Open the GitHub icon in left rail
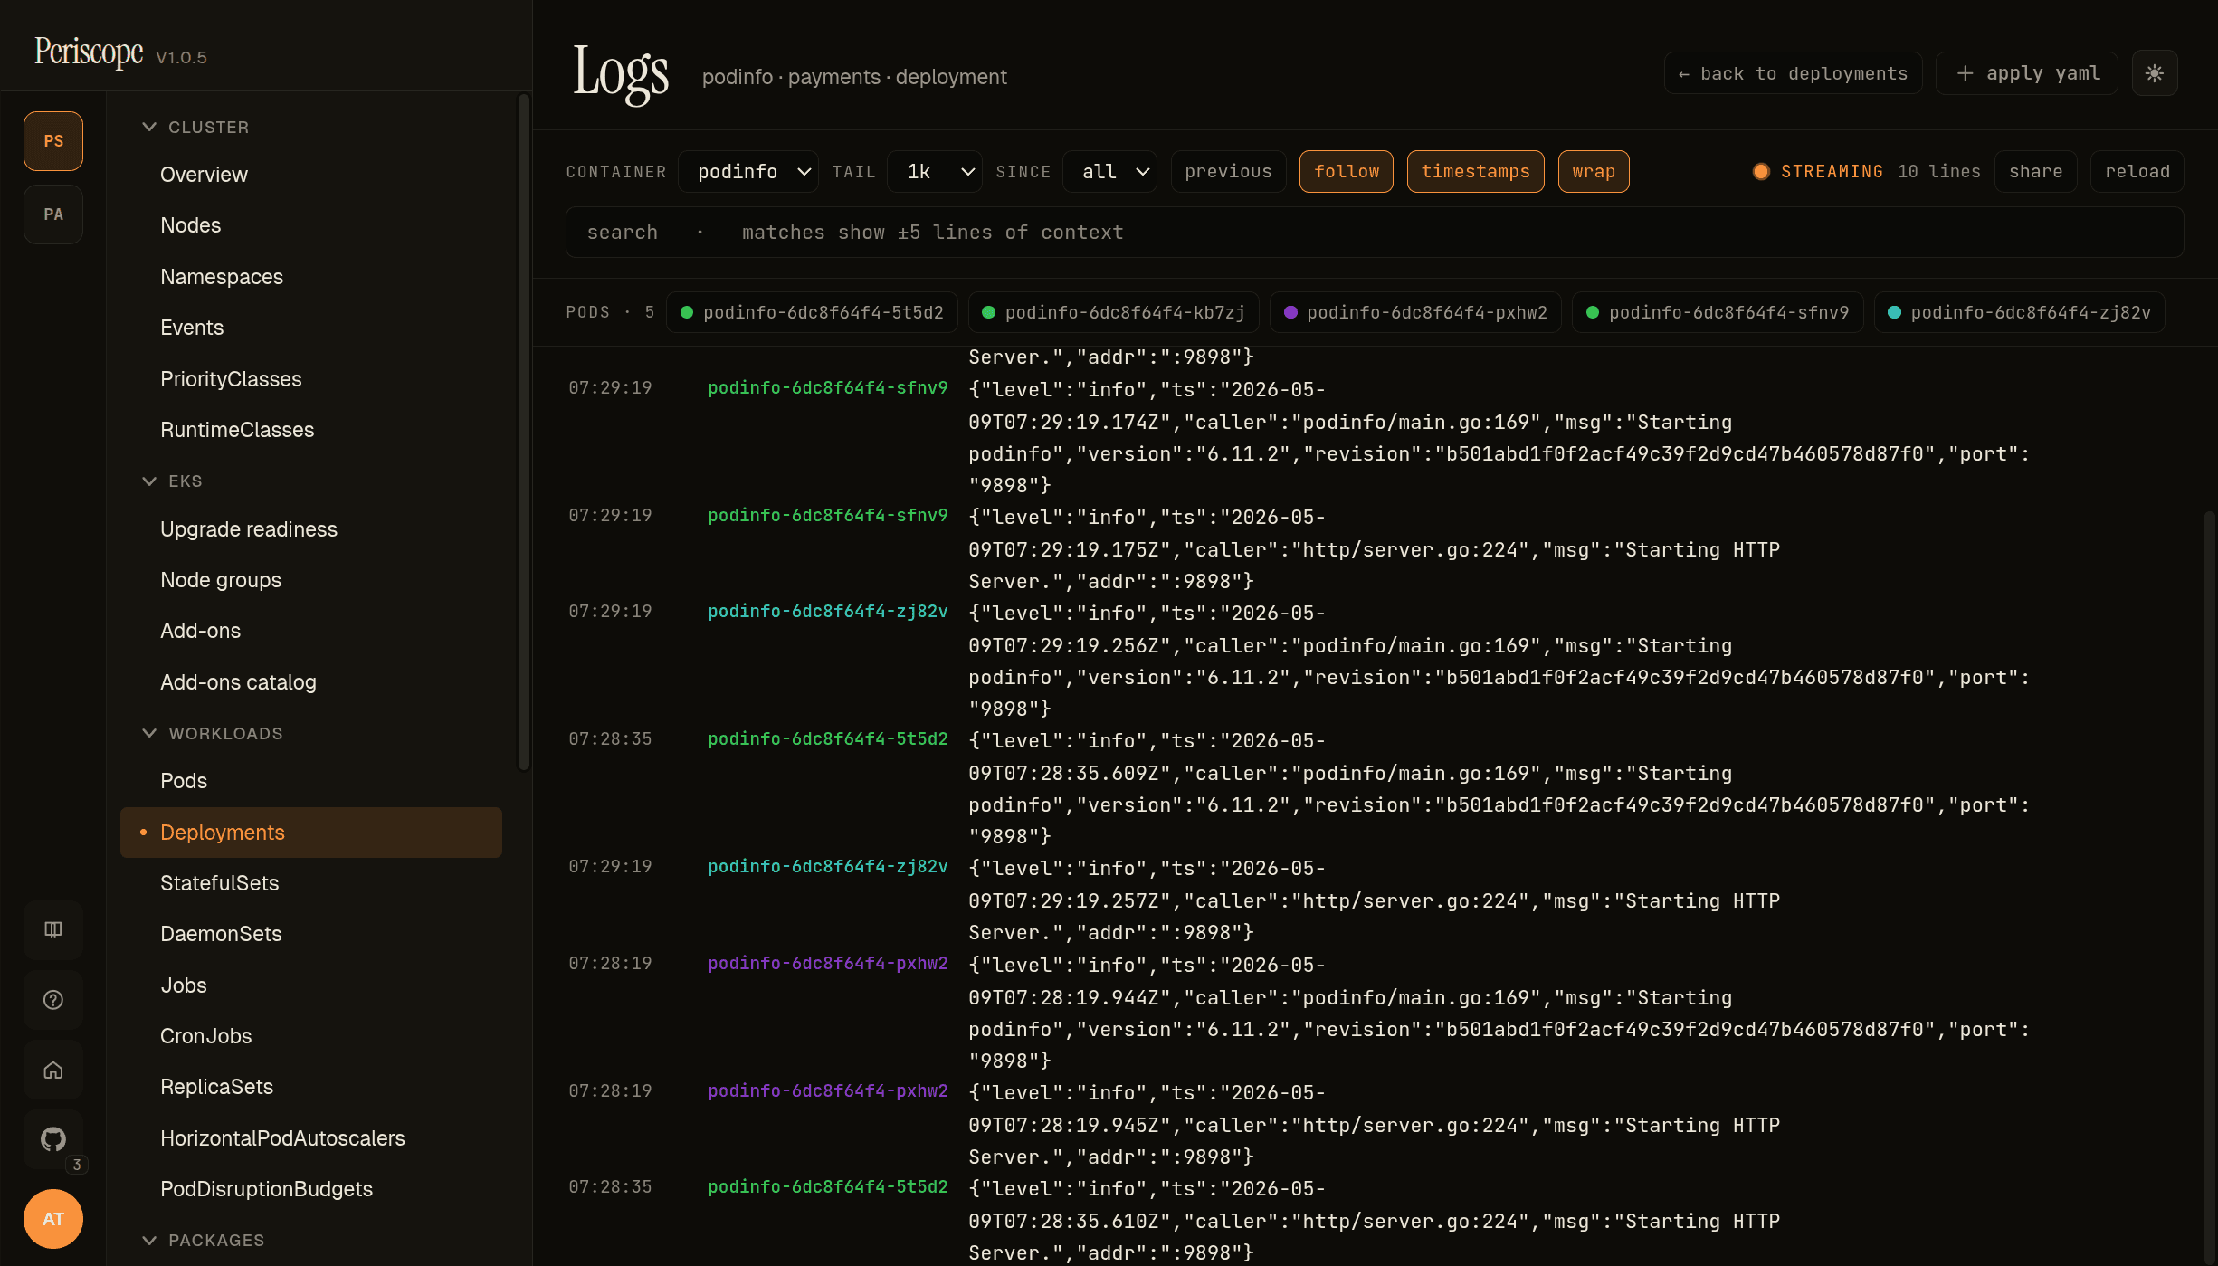 53,1139
